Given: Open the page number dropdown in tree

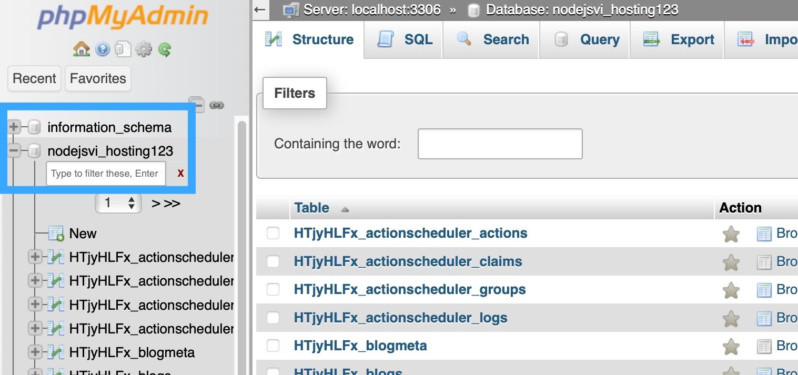Looking at the screenshot, I should point(118,203).
